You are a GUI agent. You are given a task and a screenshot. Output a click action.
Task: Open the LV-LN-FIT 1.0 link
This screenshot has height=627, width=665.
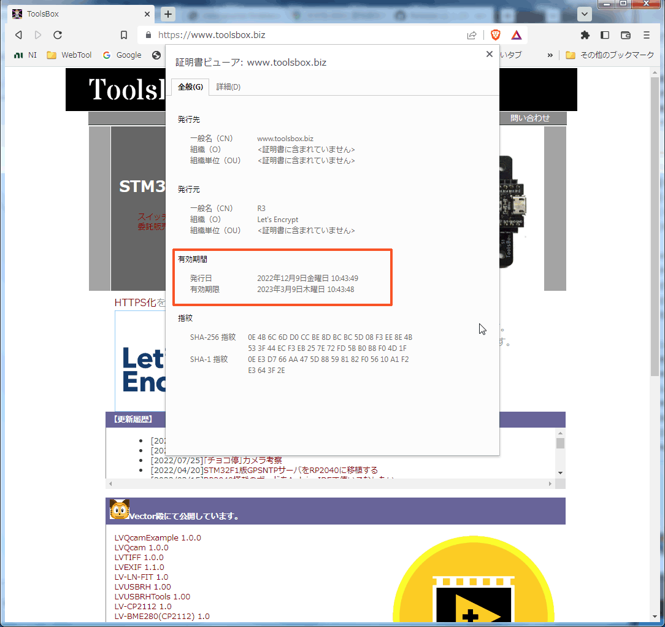pos(141,577)
